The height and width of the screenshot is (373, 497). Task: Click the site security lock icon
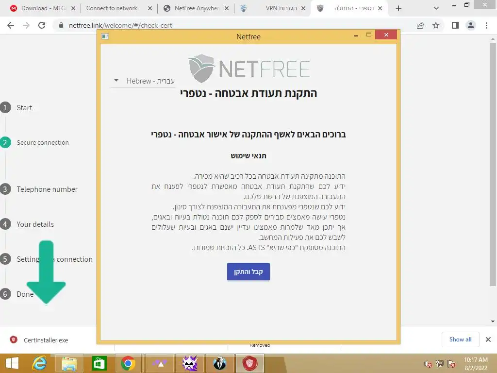coord(61,25)
